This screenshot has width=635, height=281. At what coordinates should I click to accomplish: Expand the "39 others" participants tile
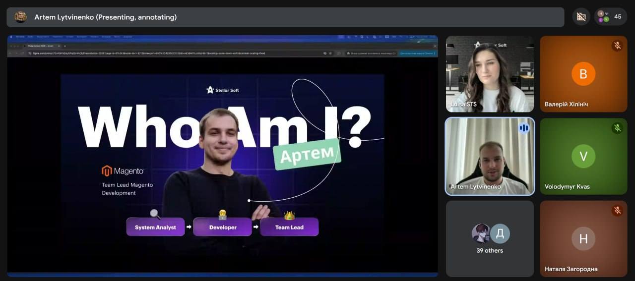point(490,238)
